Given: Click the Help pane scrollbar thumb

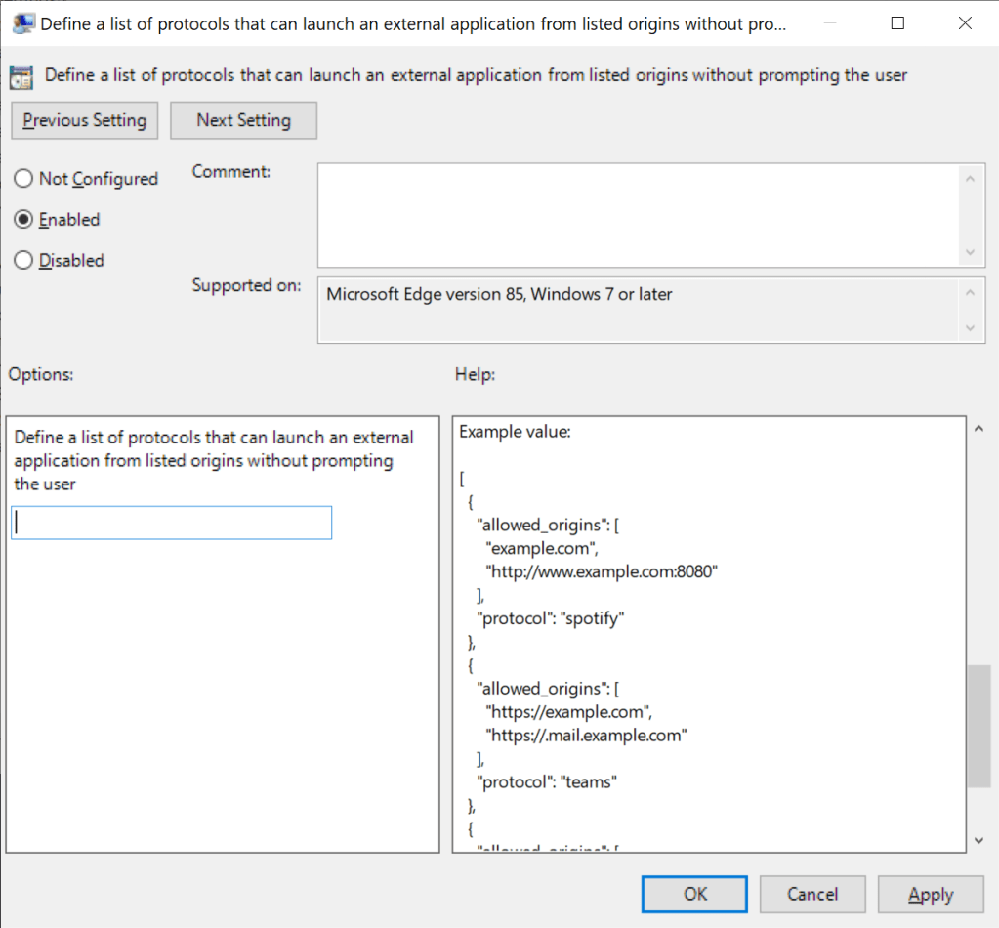Looking at the screenshot, I should point(979,725).
